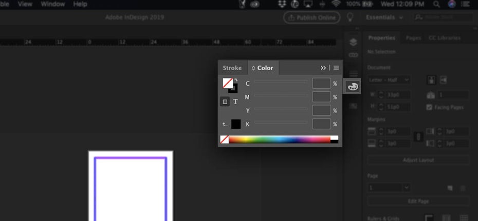This screenshot has height=221, width=478.
Task: Click the Cyan percentage input field
Action: coord(321,83)
